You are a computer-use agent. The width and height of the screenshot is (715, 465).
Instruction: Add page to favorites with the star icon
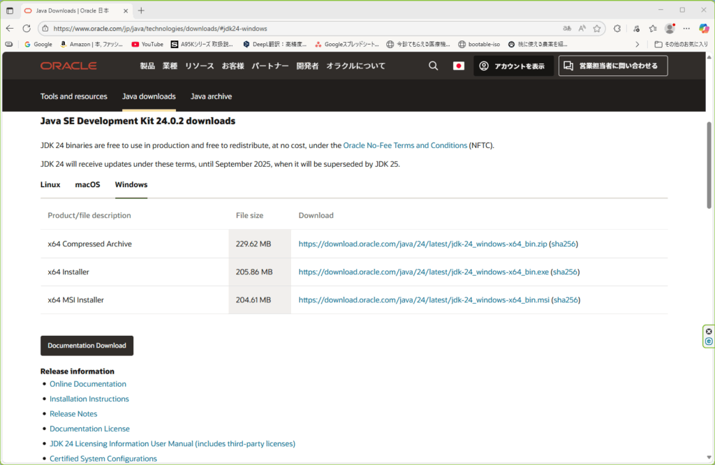pos(597,29)
